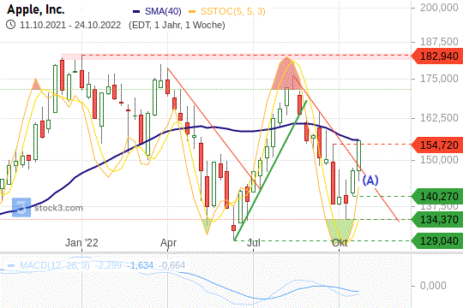The width and height of the screenshot is (463, 308).
Task: Click the 175,000 axis value
Action: point(439,79)
